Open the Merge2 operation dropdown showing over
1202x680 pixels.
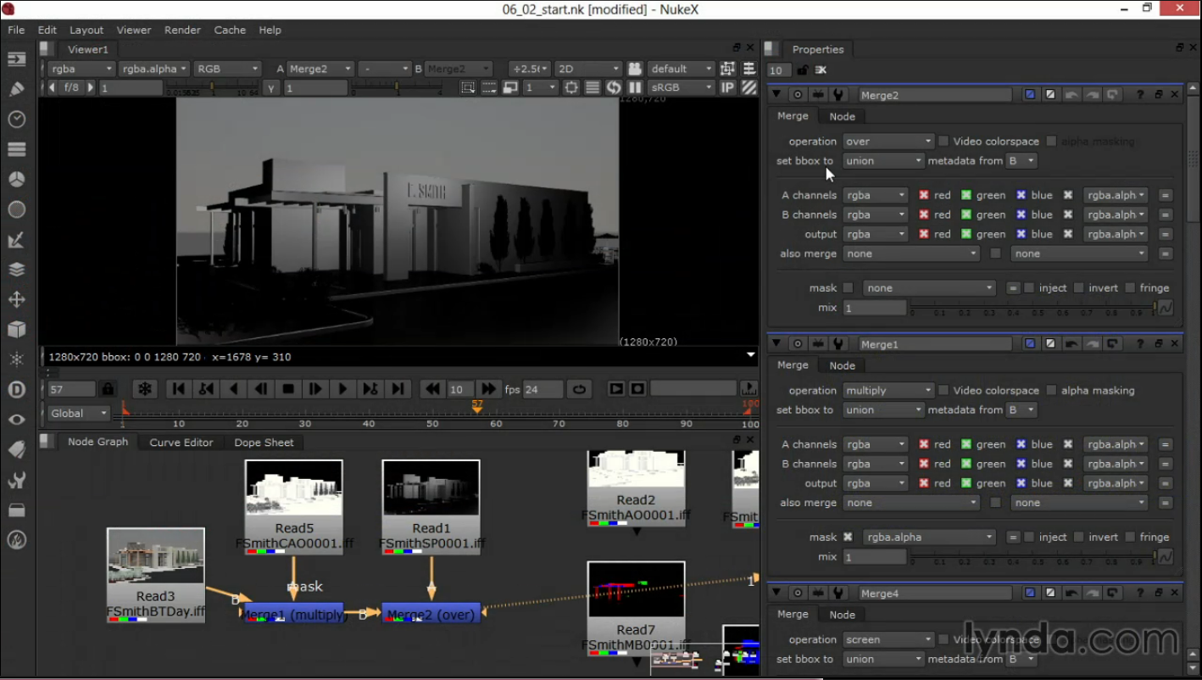(888, 142)
